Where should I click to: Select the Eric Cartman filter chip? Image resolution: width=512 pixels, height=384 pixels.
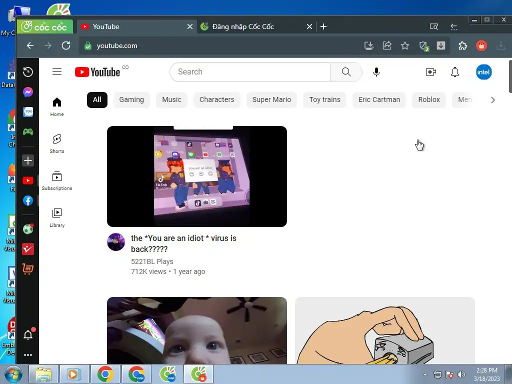[379, 99]
